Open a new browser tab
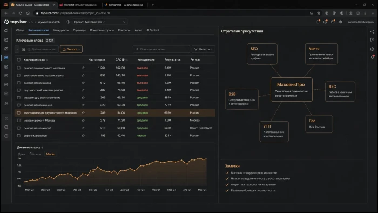Screen dimensions: 378x213 pos(153,5)
